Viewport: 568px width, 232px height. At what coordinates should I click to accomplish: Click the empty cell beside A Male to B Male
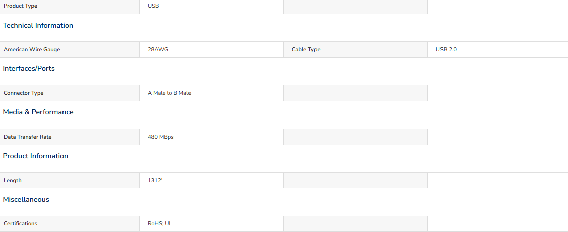(x=355, y=93)
